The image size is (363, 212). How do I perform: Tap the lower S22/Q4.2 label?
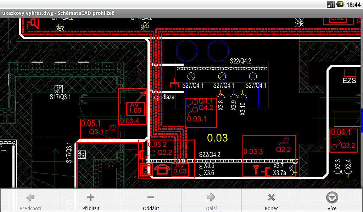pos(210,154)
